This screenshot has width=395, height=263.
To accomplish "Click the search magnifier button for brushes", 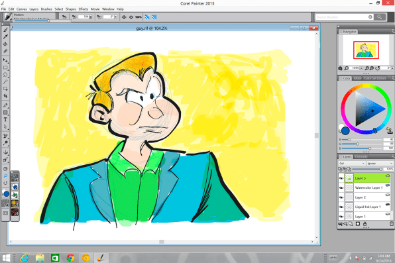I will 379,17.
